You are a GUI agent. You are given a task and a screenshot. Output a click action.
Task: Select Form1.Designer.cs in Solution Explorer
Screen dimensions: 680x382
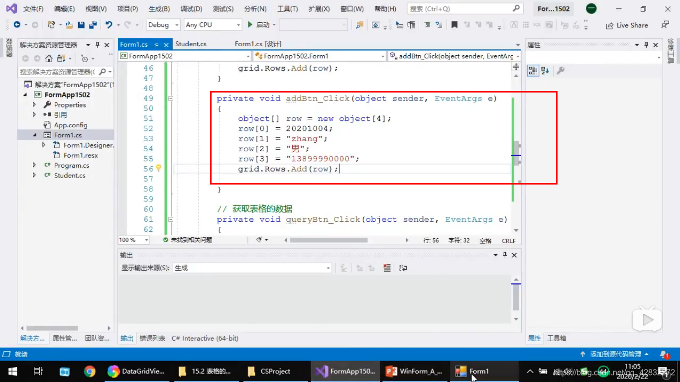pyautogui.click(x=89, y=145)
